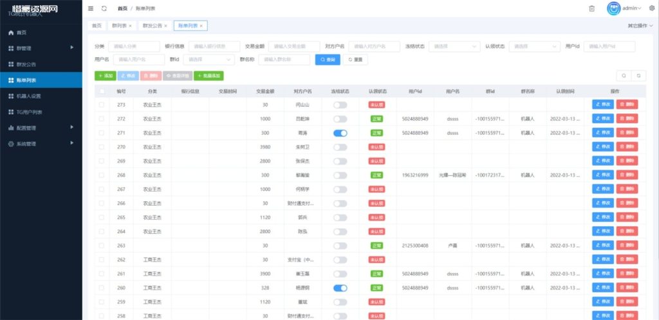Expand the 配置管理 sidebar menu

tap(41, 127)
